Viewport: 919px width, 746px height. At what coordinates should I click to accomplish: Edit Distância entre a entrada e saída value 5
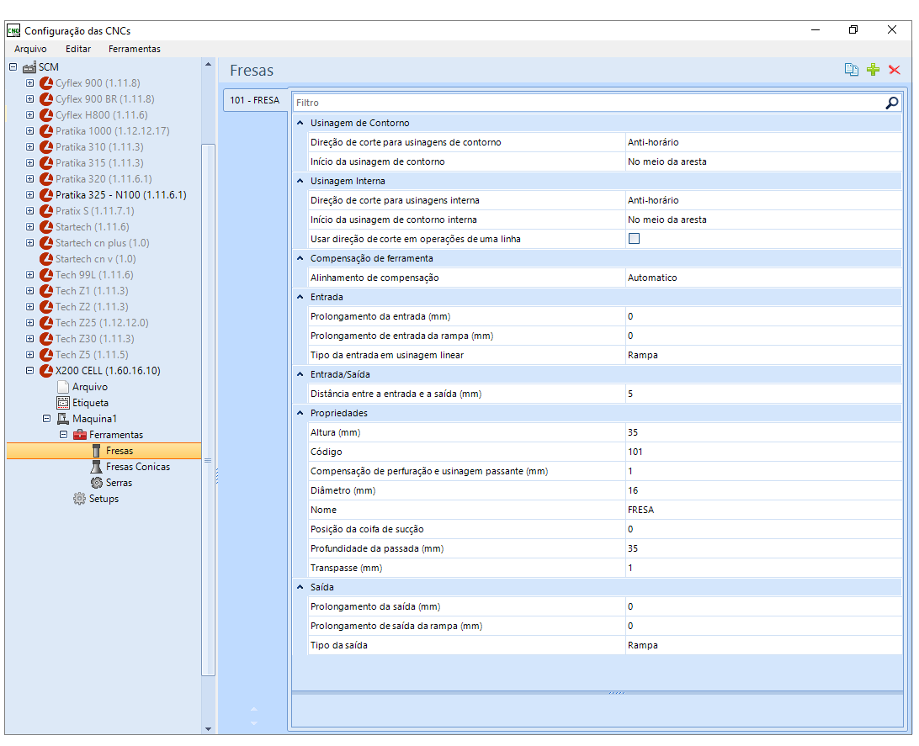click(x=763, y=394)
